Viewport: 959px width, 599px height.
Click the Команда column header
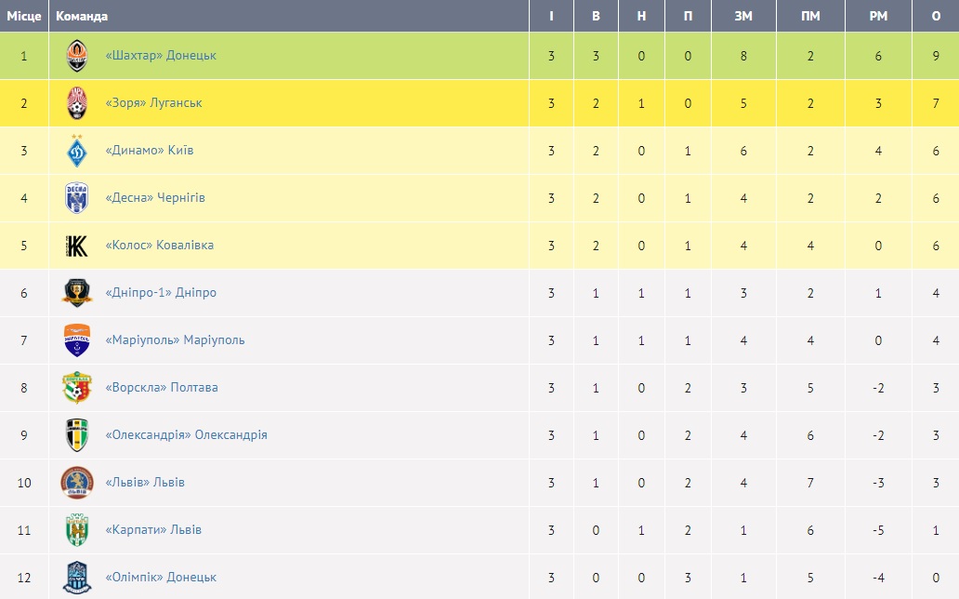click(x=82, y=16)
